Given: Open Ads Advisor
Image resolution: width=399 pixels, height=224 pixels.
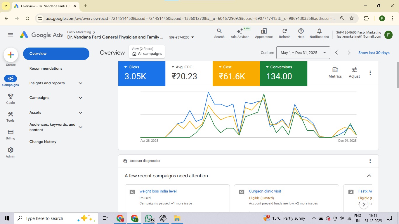Looking at the screenshot, I should (x=240, y=34).
